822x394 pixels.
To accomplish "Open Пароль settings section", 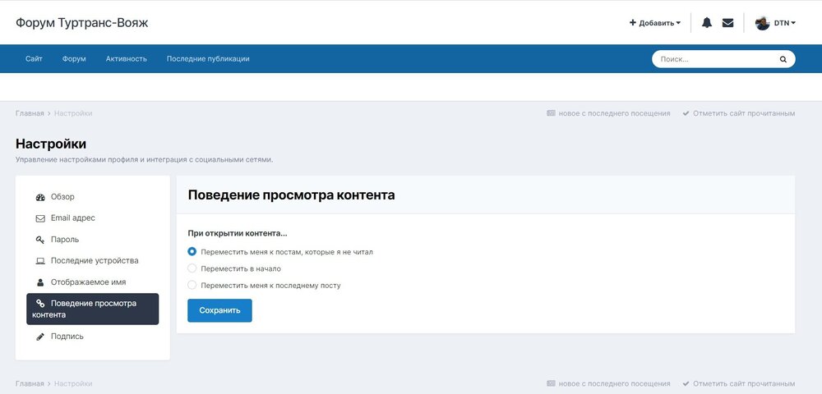I will tap(93, 240).
